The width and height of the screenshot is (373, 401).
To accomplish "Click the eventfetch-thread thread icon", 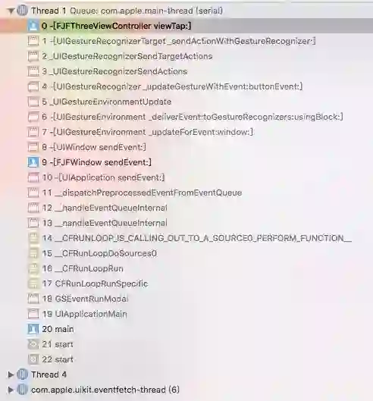I will point(22,390).
